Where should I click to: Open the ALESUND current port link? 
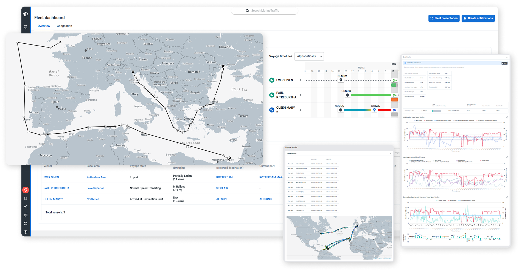(265, 199)
